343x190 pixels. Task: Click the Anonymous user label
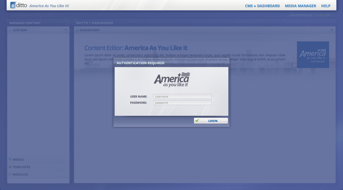(x=301, y=15)
